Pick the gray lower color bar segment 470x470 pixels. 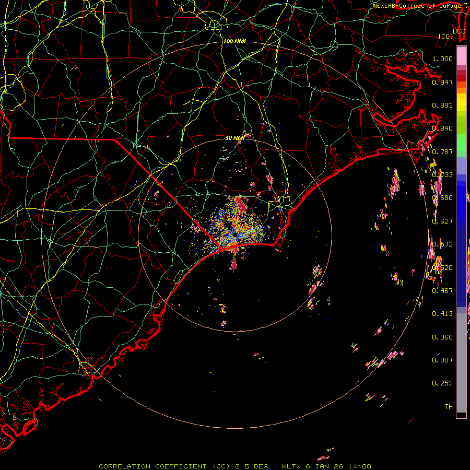(461, 366)
